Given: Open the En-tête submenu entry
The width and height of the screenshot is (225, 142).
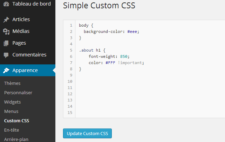Looking at the screenshot, I should point(12,130).
